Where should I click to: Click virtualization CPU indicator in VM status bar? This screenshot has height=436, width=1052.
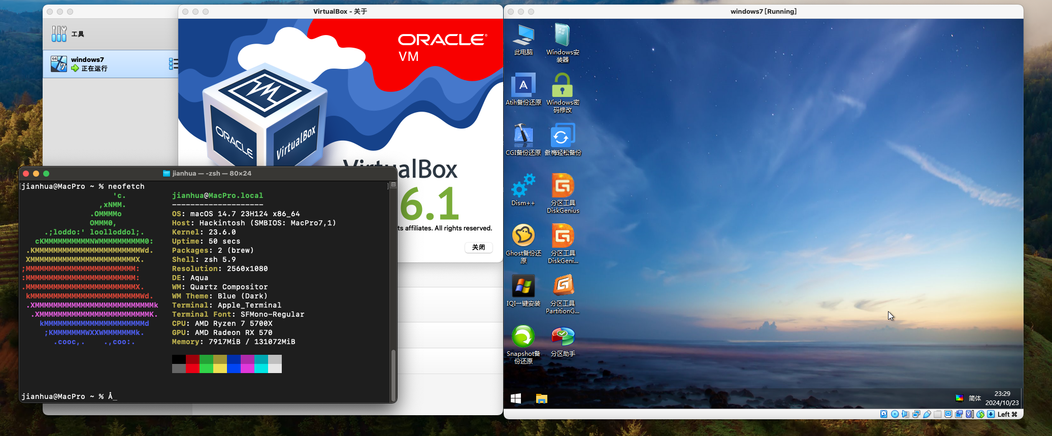click(969, 414)
